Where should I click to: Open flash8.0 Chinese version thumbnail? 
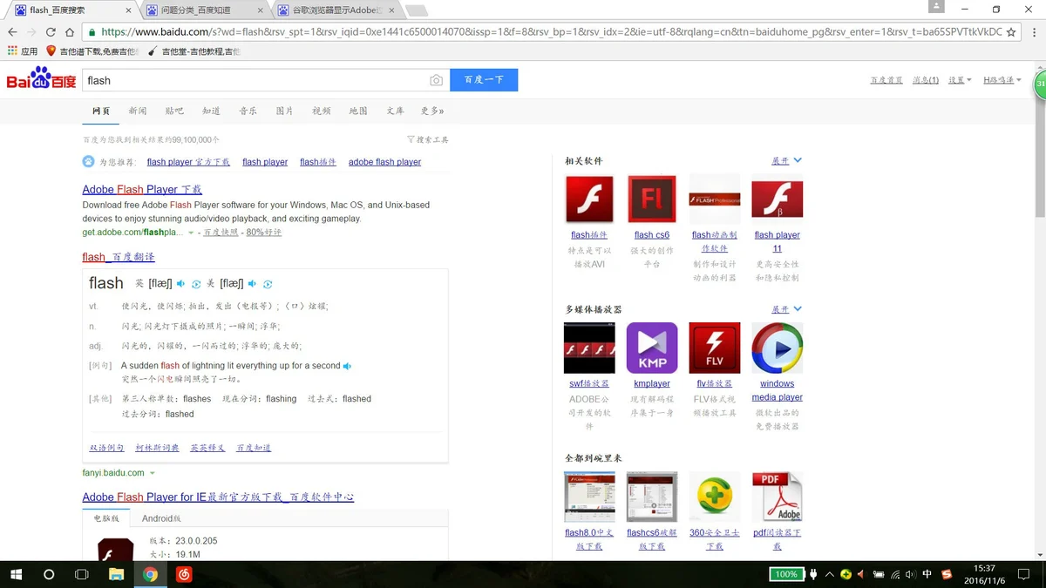tap(589, 497)
